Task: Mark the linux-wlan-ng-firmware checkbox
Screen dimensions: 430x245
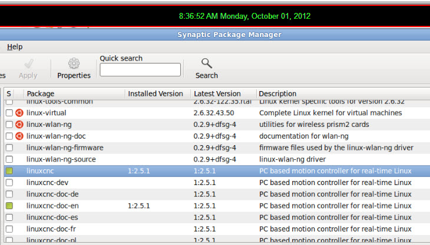Action: (x=9, y=147)
